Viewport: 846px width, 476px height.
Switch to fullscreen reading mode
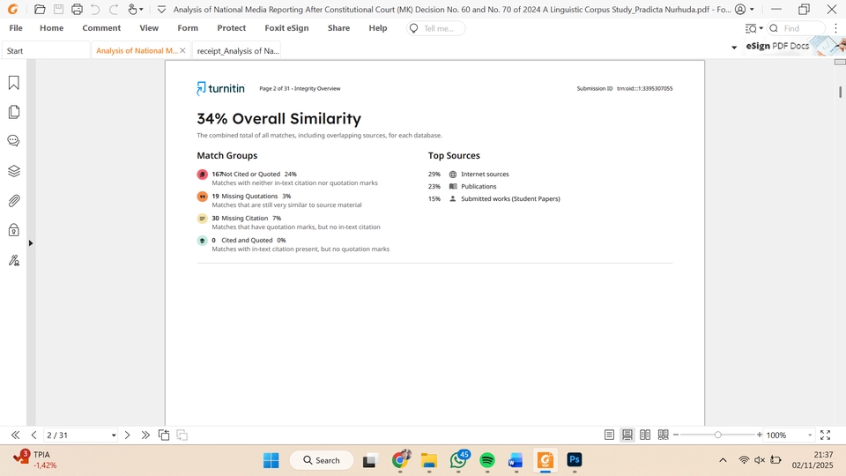pos(825,435)
